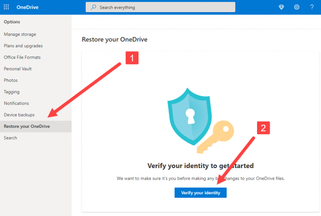Open Manage storage options

point(20,34)
